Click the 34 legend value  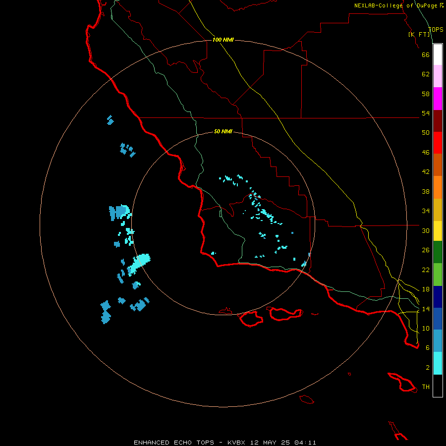click(x=426, y=211)
